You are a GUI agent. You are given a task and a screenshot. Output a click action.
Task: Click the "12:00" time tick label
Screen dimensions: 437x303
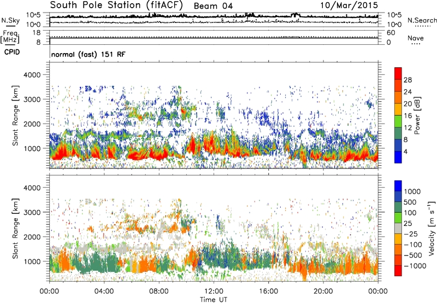point(214,292)
